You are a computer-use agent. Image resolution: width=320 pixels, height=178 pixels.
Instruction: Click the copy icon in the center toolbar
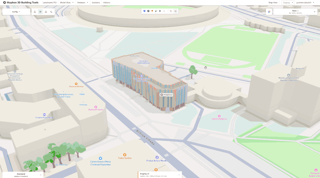(x=171, y=11)
